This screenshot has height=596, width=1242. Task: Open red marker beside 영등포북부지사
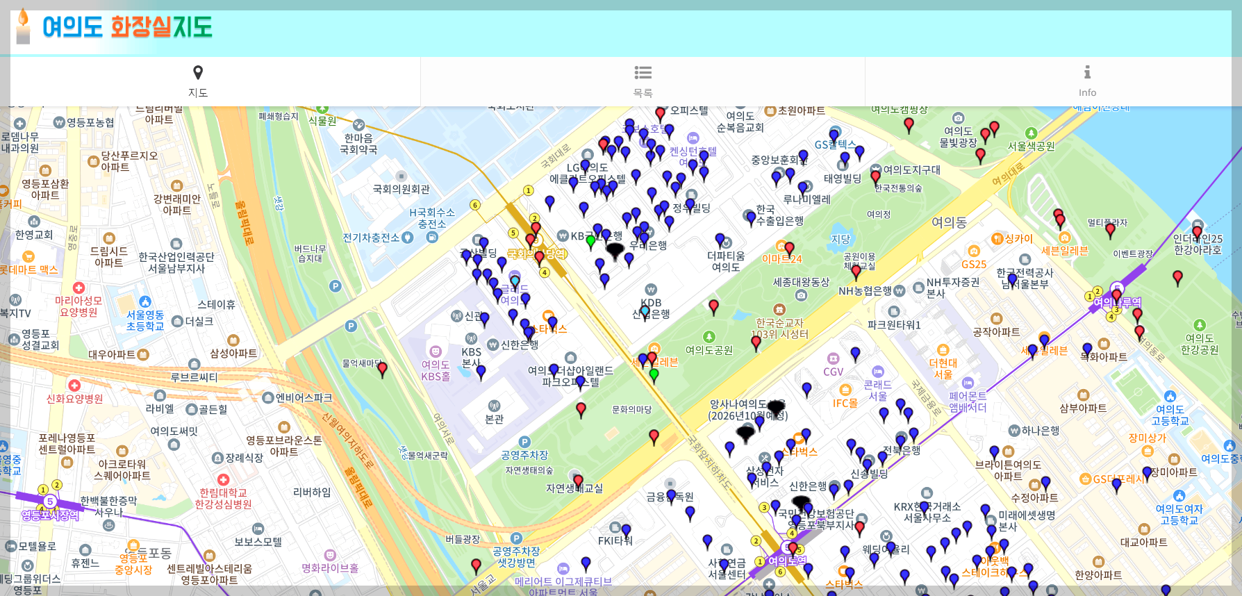point(860,529)
